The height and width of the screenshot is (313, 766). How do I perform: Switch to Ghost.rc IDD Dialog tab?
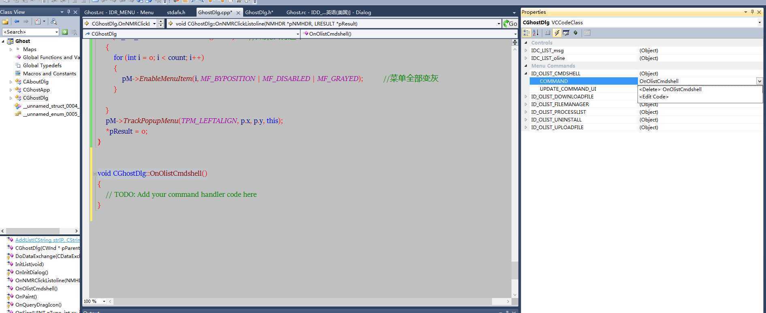[329, 13]
